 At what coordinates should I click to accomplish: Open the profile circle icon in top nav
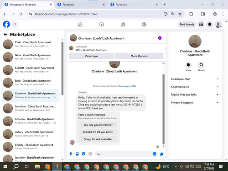coord(144,24)
